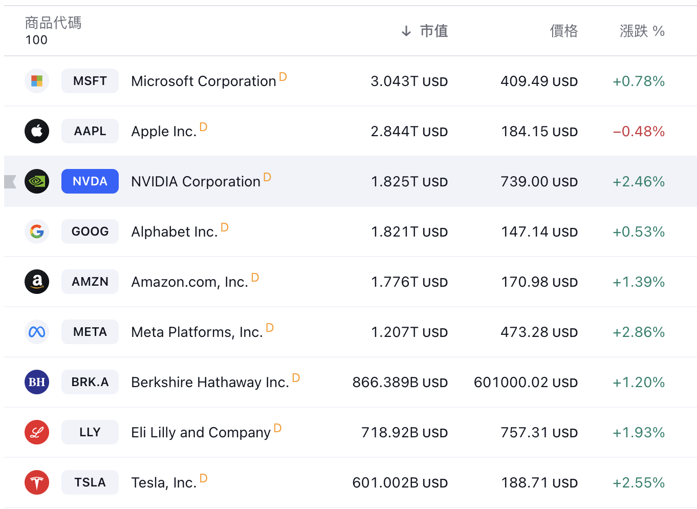Click the Apple logo icon
Screen dimensions: 697x509
[37, 131]
